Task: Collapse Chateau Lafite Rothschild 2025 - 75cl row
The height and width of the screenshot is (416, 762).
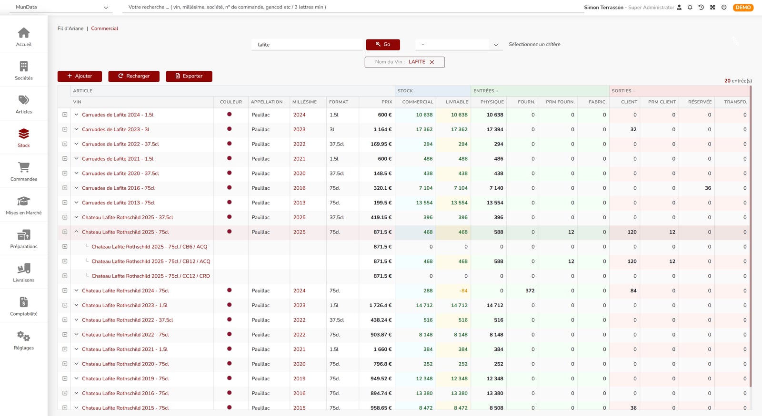Action: (x=76, y=232)
